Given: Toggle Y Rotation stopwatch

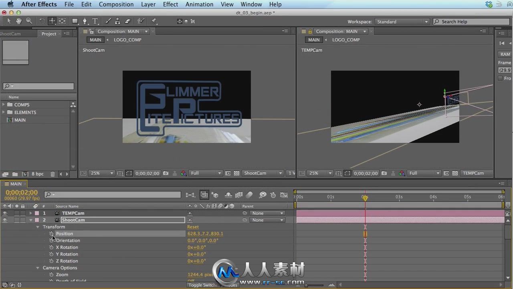Looking at the screenshot, I should [51, 254].
